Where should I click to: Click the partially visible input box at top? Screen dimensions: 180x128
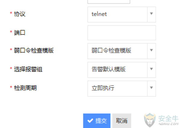109,2
